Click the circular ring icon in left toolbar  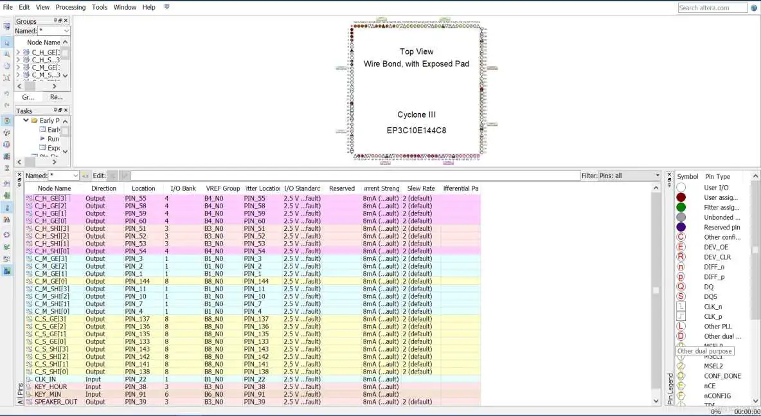7,235
